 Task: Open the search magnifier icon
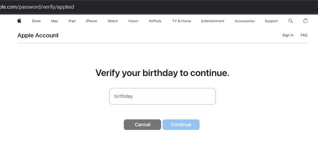tap(291, 21)
